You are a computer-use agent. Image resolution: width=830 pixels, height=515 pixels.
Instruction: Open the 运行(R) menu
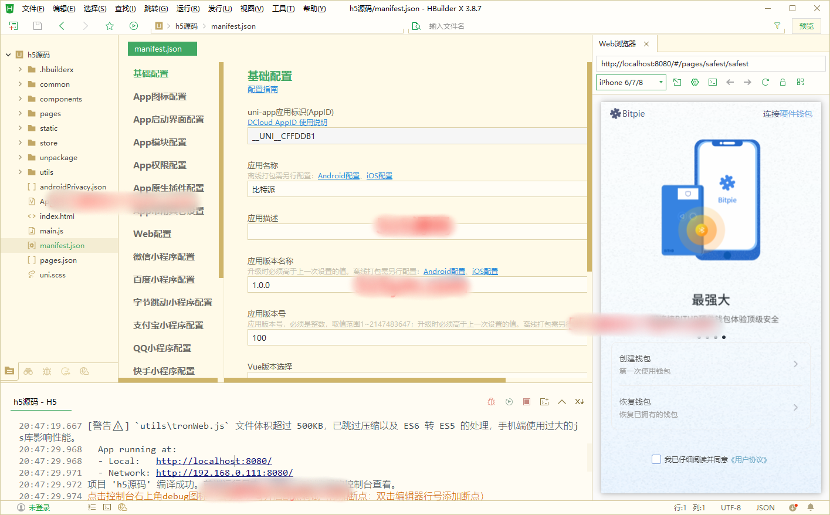click(188, 9)
